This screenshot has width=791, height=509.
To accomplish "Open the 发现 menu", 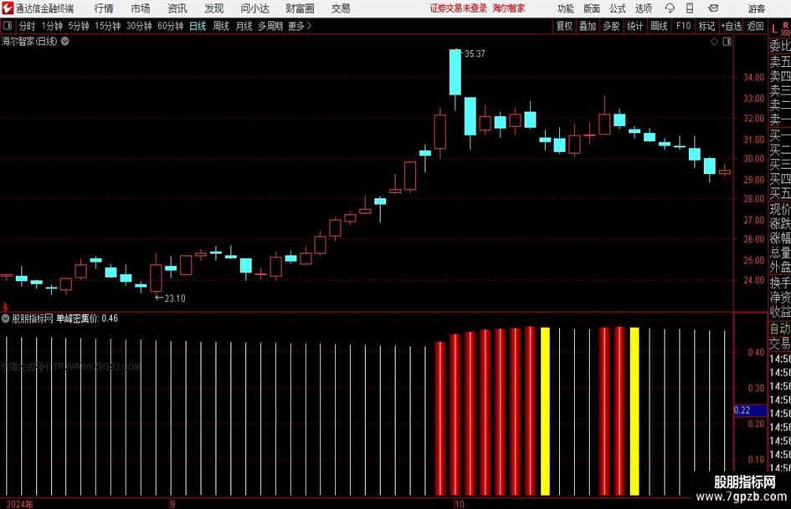I will (214, 8).
